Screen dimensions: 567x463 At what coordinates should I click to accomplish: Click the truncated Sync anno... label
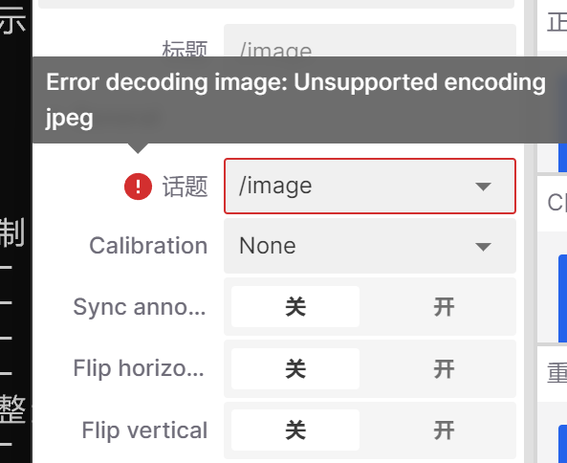pos(140,307)
